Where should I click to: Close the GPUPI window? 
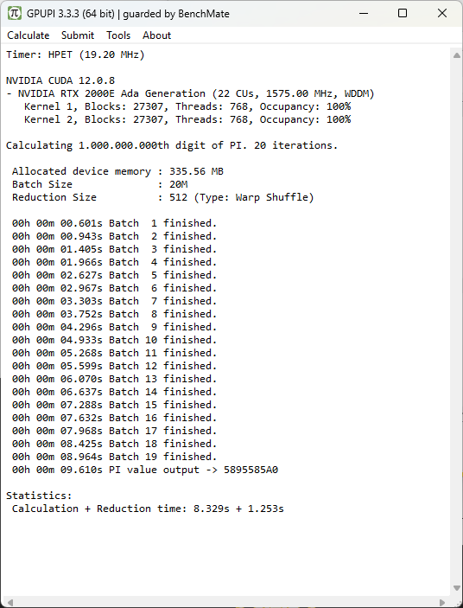tap(442, 13)
